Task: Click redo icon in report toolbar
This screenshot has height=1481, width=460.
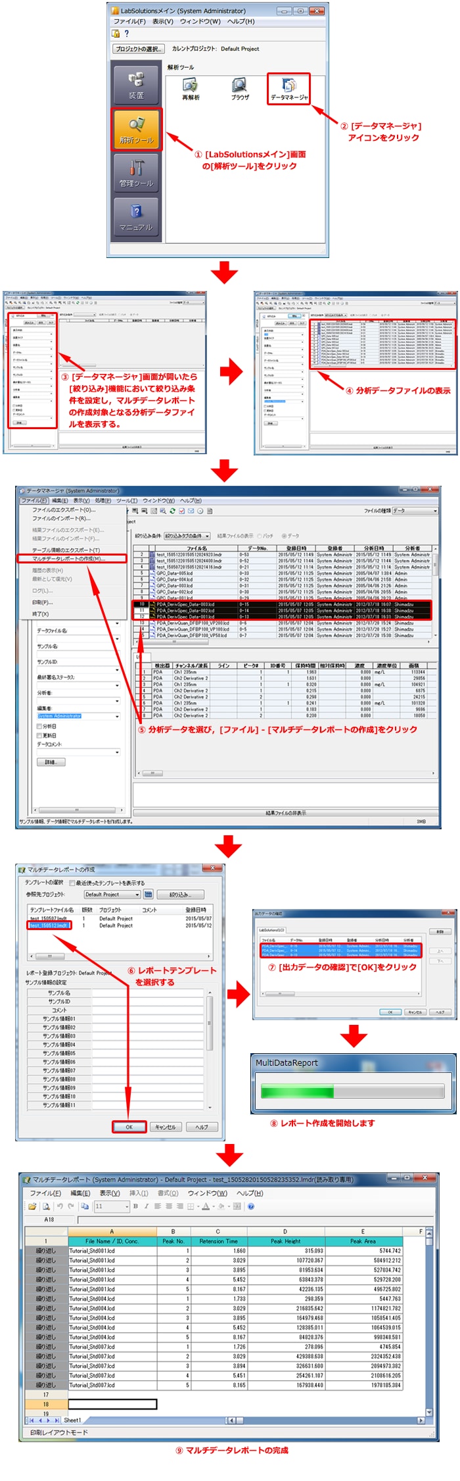Action: click(70, 1207)
